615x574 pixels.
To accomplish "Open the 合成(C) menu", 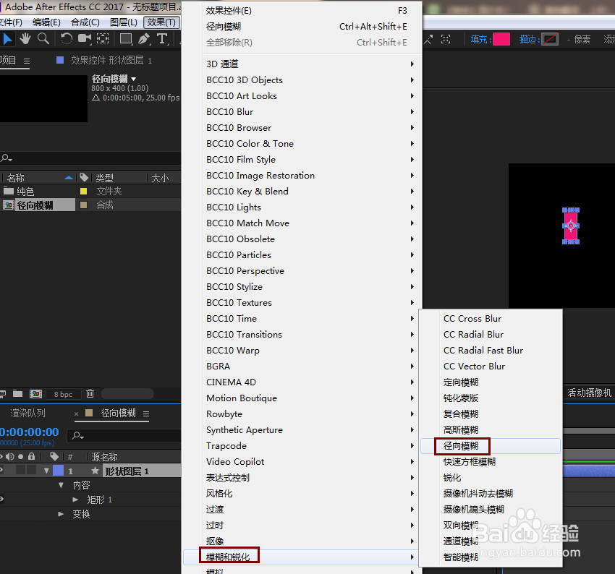I will click(x=85, y=22).
